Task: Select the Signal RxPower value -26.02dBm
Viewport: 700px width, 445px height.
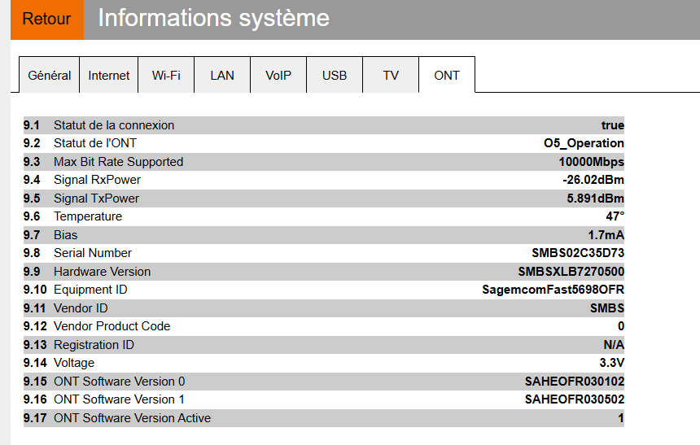Action: [593, 180]
